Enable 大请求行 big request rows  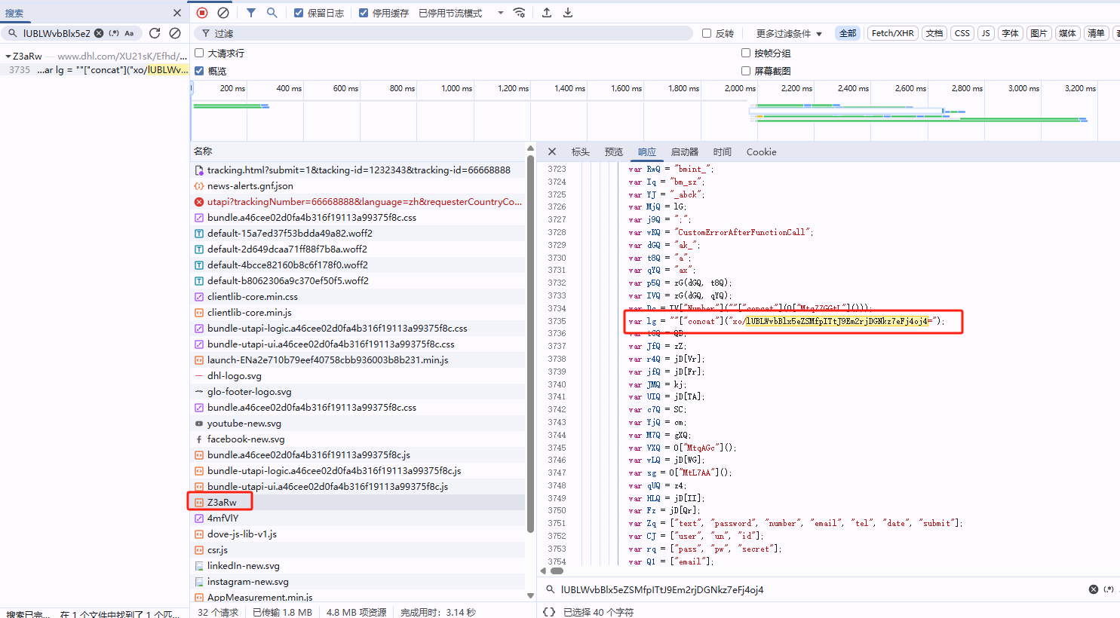(199, 53)
